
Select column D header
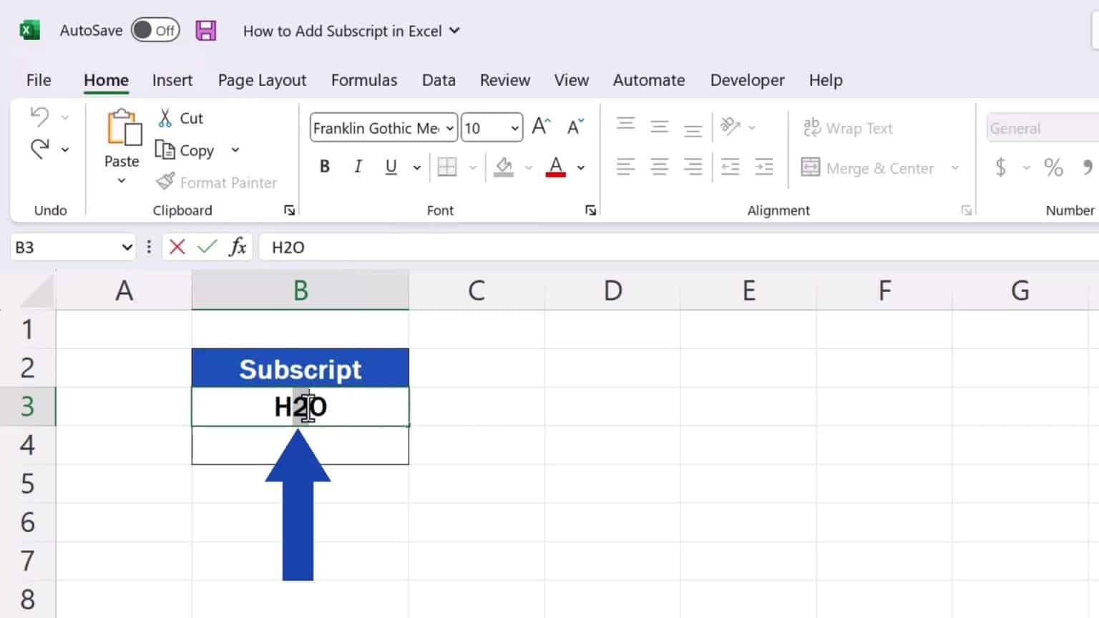coord(612,290)
